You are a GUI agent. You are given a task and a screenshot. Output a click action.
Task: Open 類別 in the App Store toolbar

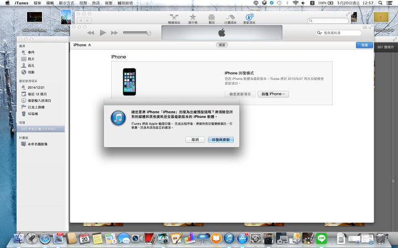tap(211, 19)
